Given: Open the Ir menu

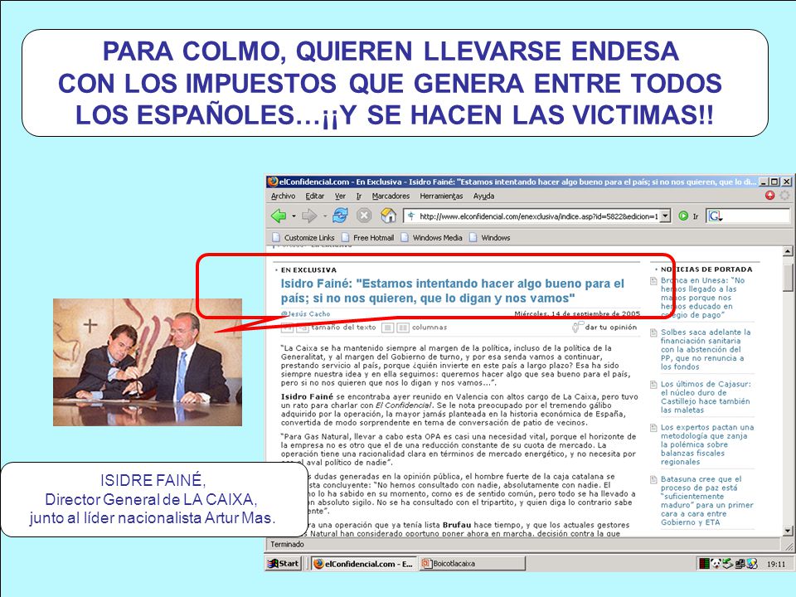Looking at the screenshot, I should (x=358, y=196).
